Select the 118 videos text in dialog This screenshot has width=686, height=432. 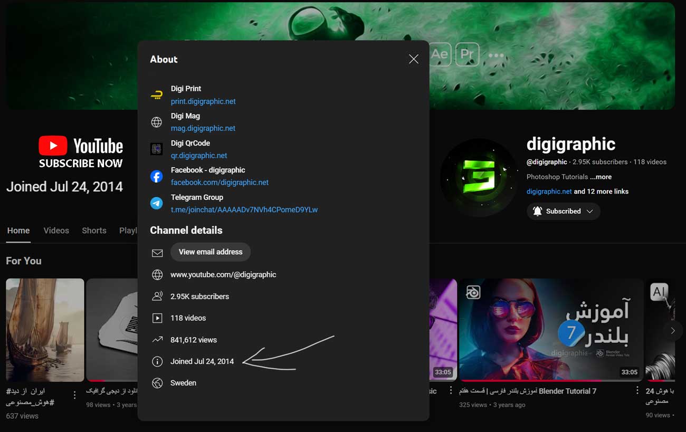188,318
